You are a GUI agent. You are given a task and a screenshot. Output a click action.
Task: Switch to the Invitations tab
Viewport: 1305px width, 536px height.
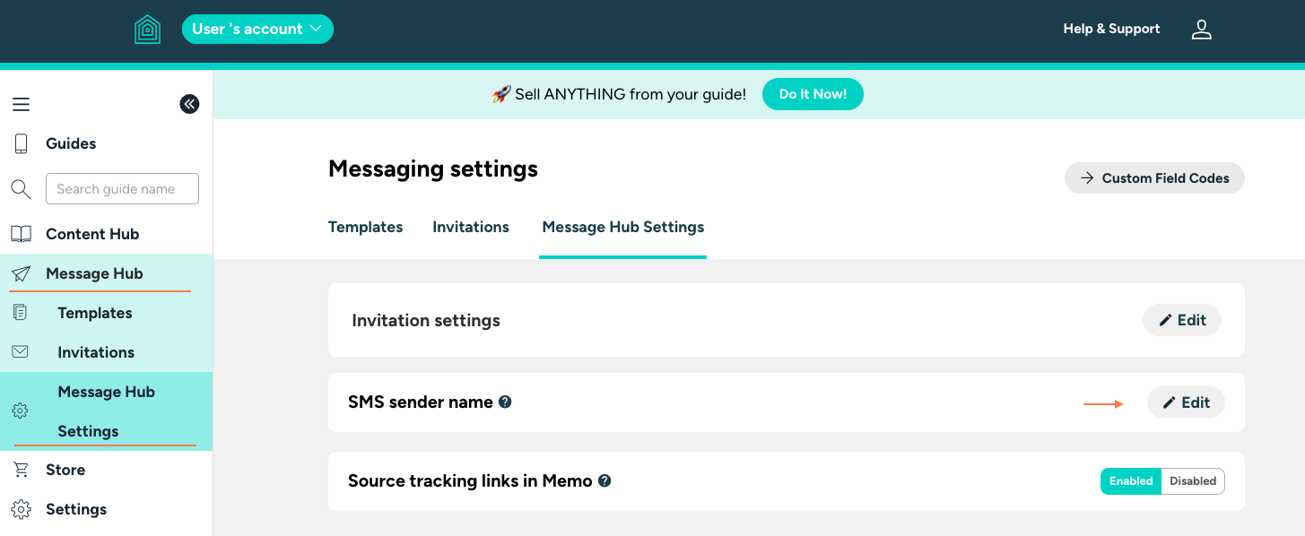click(471, 227)
